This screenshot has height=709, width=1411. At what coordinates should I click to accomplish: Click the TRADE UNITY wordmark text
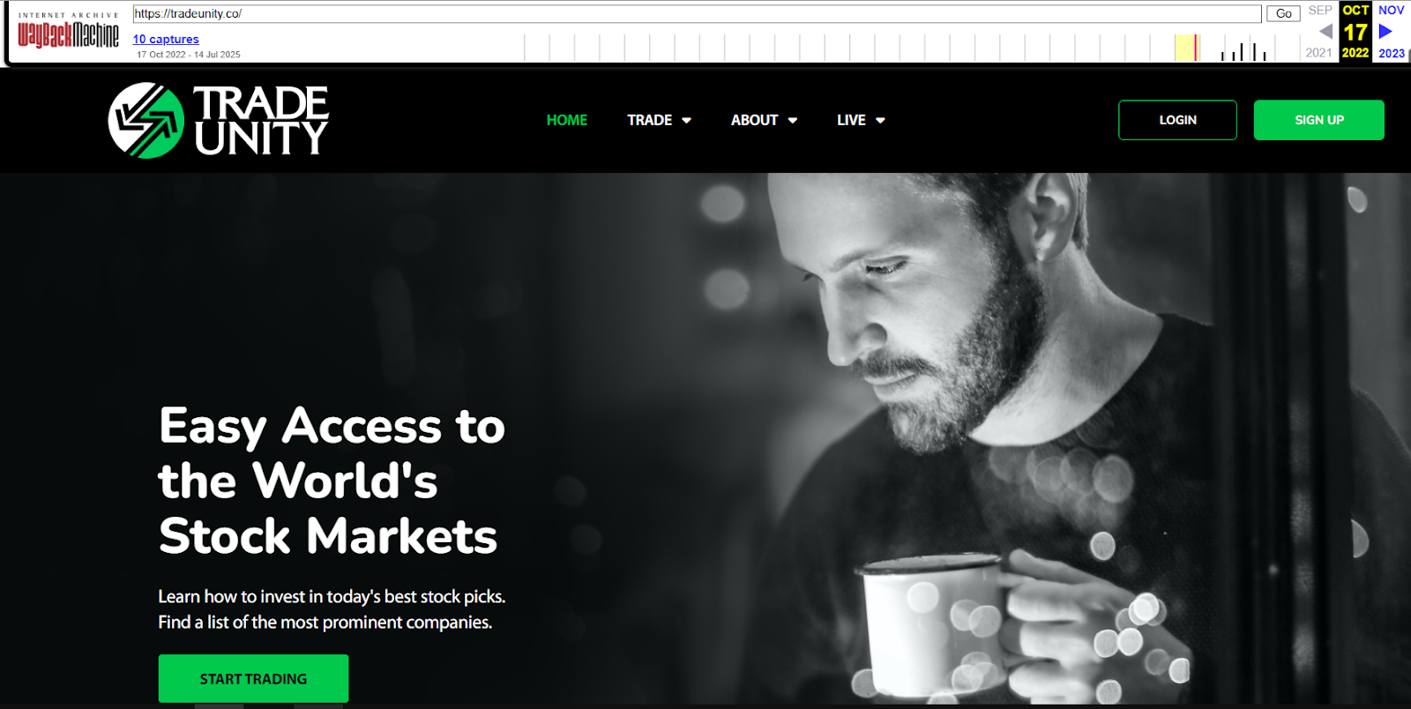(x=261, y=120)
